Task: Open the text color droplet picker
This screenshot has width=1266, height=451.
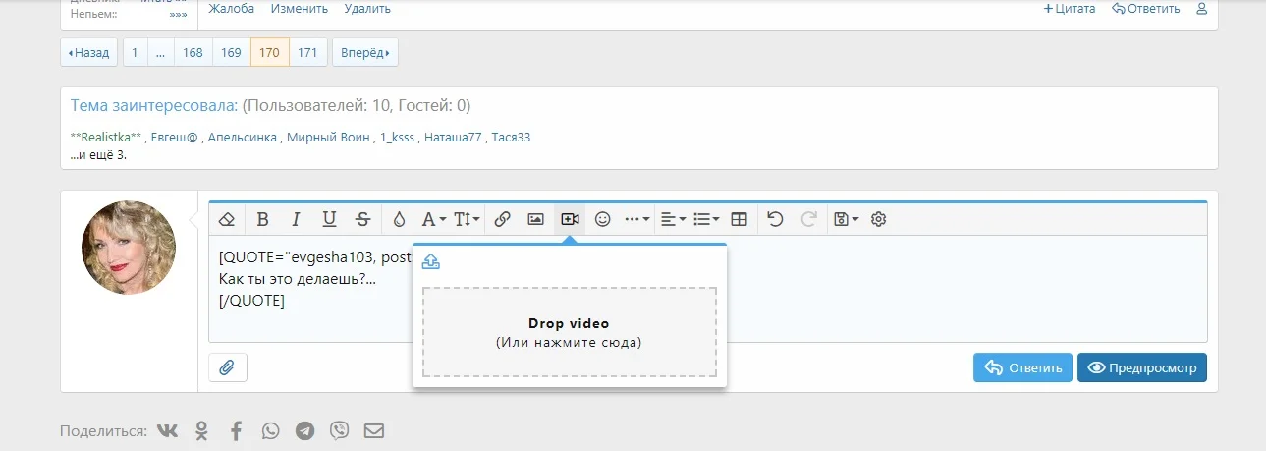Action: pos(399,219)
